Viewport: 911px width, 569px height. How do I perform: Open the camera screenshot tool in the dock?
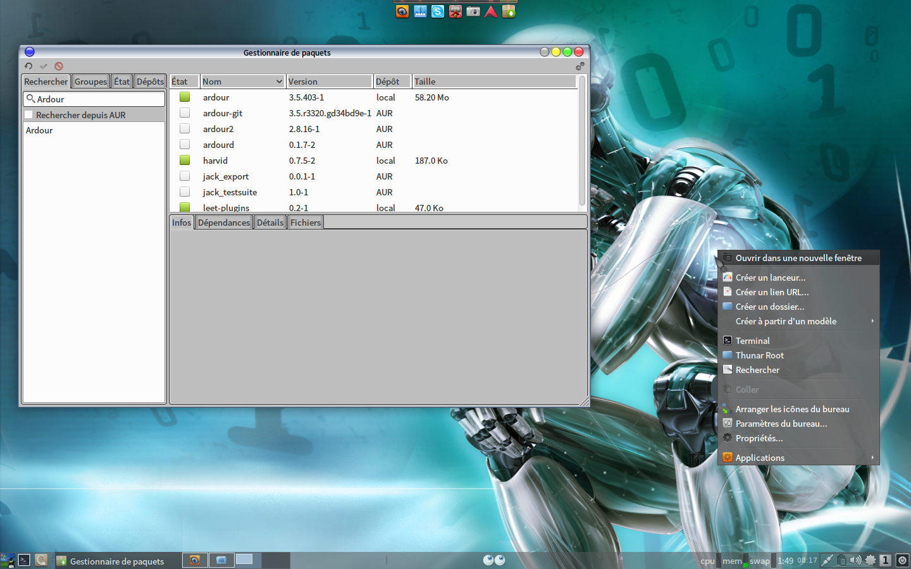[x=473, y=11]
